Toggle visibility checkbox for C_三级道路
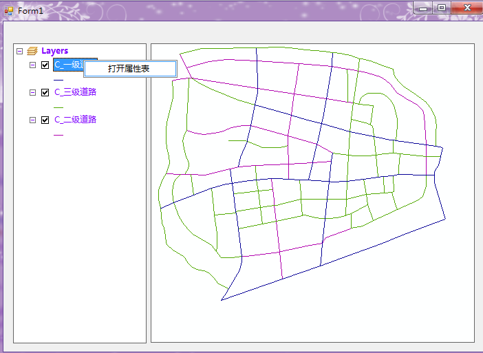 [x=45, y=92]
